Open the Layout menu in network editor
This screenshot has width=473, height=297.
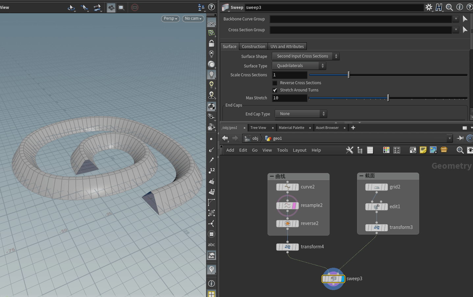(x=299, y=150)
